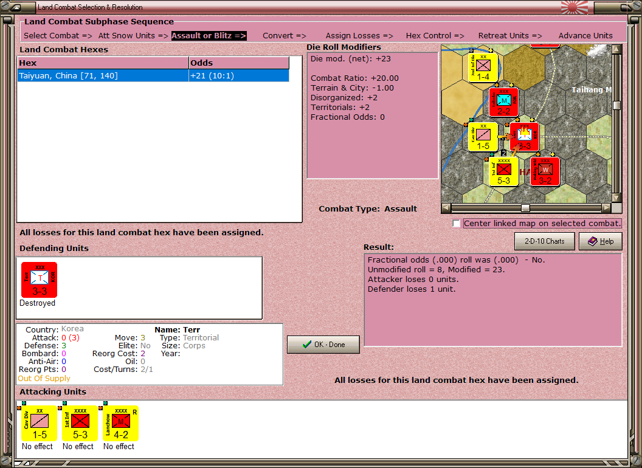Image resolution: width=642 pixels, height=468 pixels.
Task: Select the Retreat Units subphase step
Action: (x=510, y=36)
